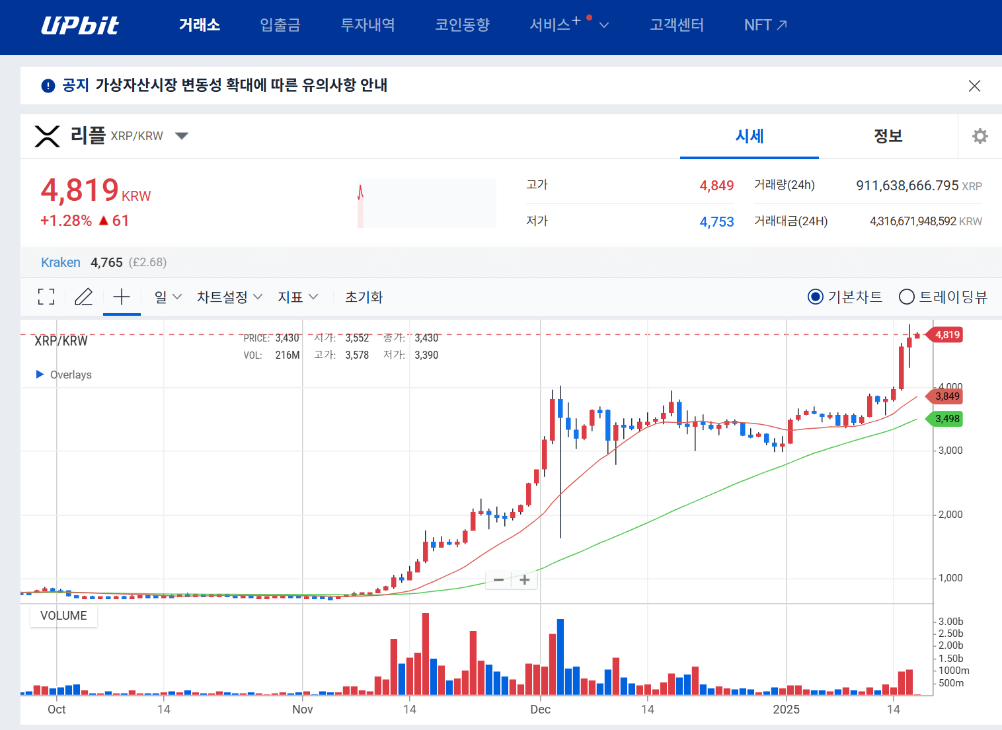1002x730 pixels.
Task: Switch chart to 트레이딩뷰 mode
Action: 906,297
